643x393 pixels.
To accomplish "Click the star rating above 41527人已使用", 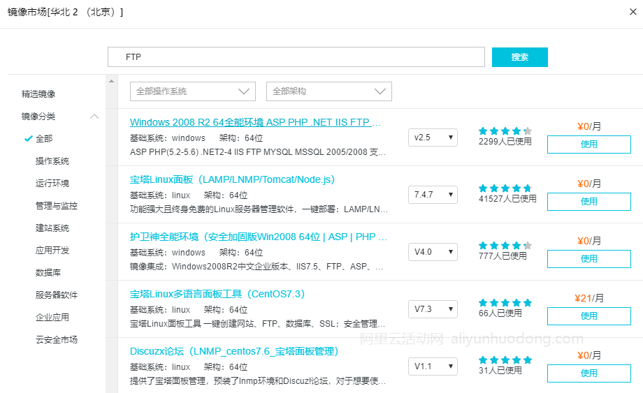I will (x=505, y=188).
